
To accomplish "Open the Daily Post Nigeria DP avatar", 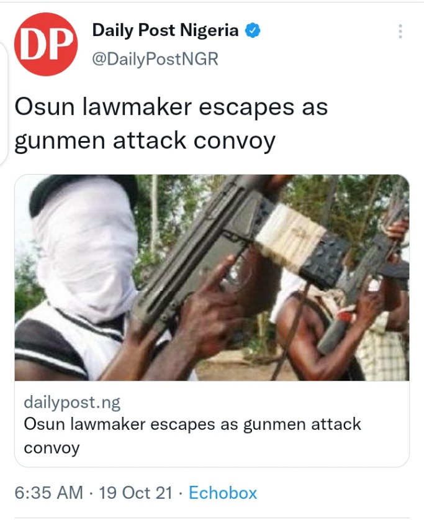I will [x=46, y=44].
